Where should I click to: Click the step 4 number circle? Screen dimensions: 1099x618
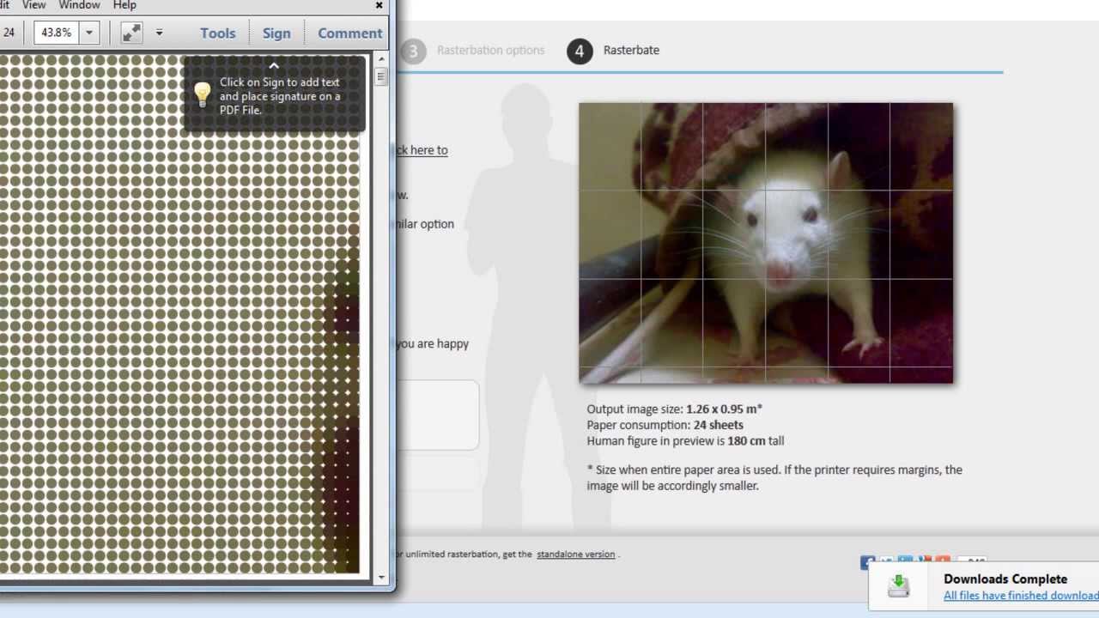click(x=580, y=51)
